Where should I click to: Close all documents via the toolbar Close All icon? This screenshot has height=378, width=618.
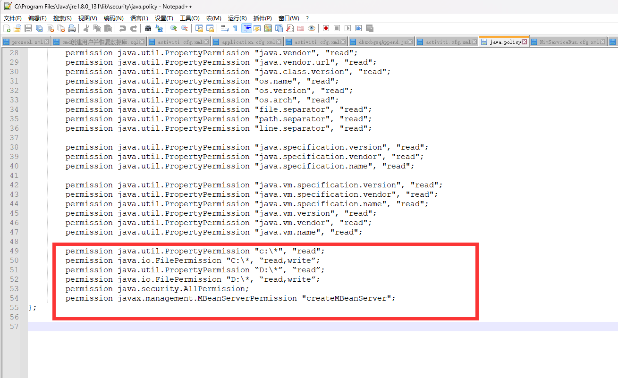[x=61, y=28]
